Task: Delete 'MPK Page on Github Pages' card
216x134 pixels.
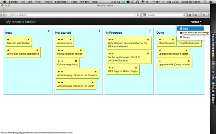Action: 136,68
